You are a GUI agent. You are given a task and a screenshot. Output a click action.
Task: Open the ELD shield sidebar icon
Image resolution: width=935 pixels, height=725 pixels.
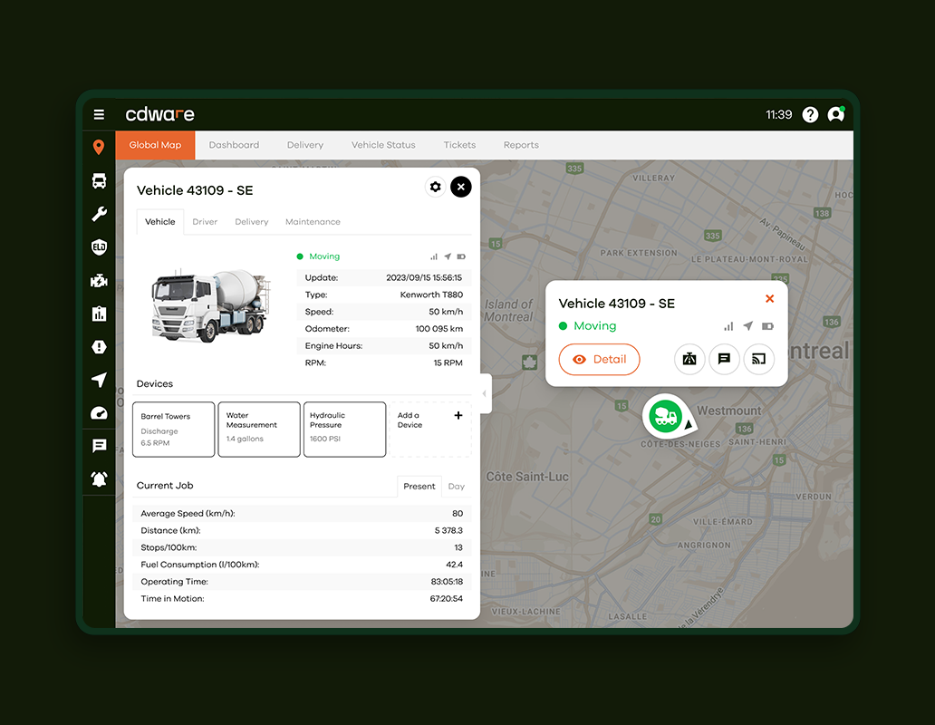pos(99,246)
